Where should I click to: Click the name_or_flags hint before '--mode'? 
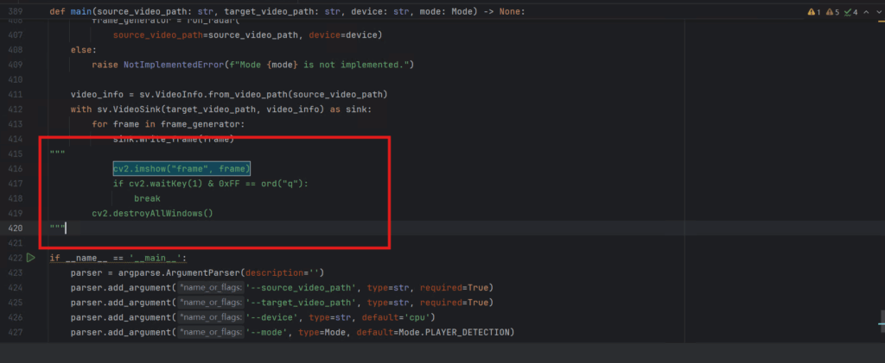pos(212,332)
